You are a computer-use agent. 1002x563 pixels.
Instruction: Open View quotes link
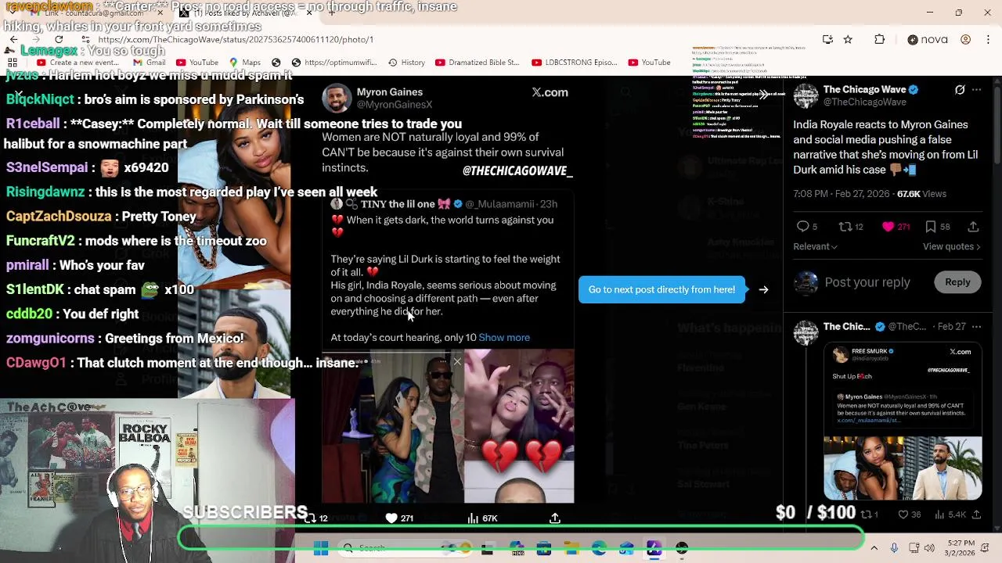coord(951,246)
